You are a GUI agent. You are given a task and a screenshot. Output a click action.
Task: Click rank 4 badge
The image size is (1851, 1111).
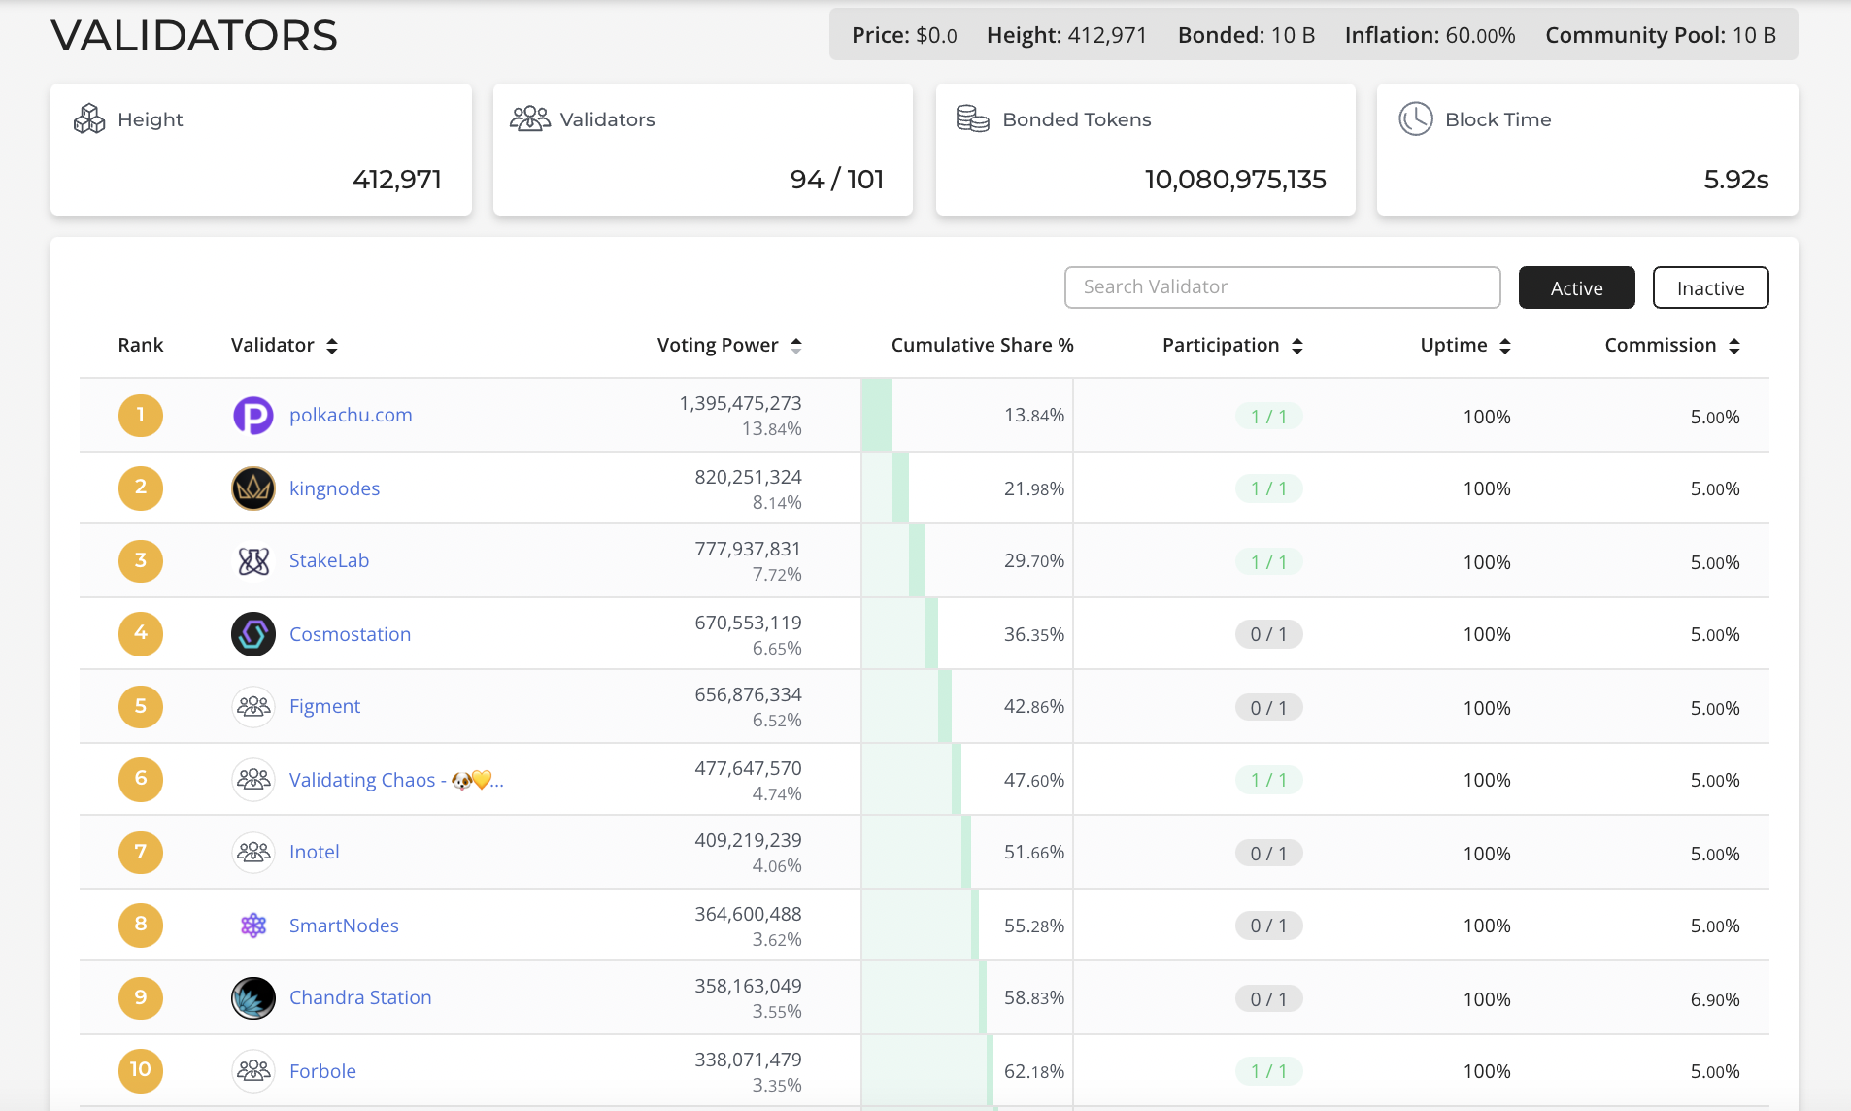coord(141,633)
